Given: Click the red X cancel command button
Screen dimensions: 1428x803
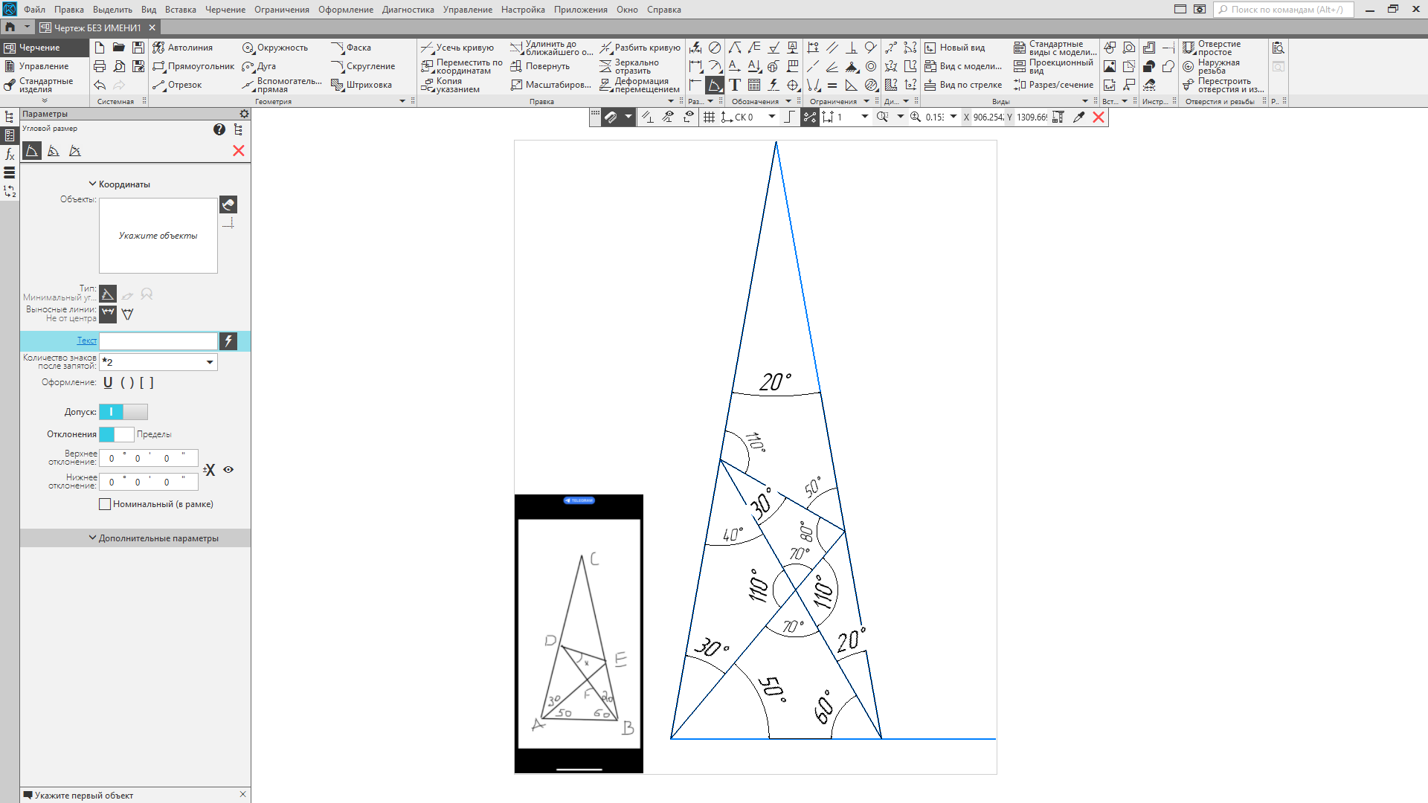Looking at the screenshot, I should [239, 151].
